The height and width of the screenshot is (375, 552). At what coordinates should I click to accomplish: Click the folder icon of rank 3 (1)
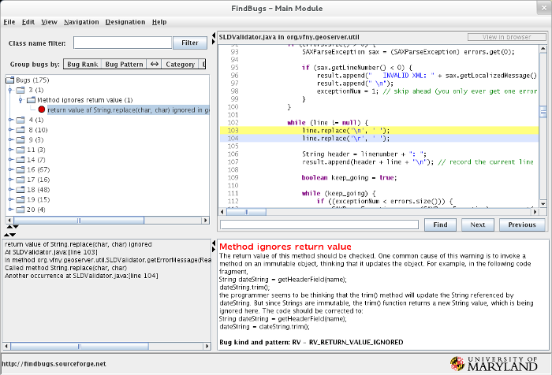[x=21, y=90]
